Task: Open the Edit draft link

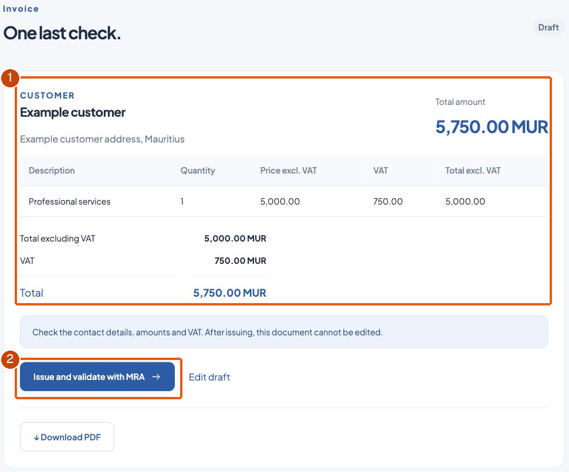Action: (x=209, y=377)
